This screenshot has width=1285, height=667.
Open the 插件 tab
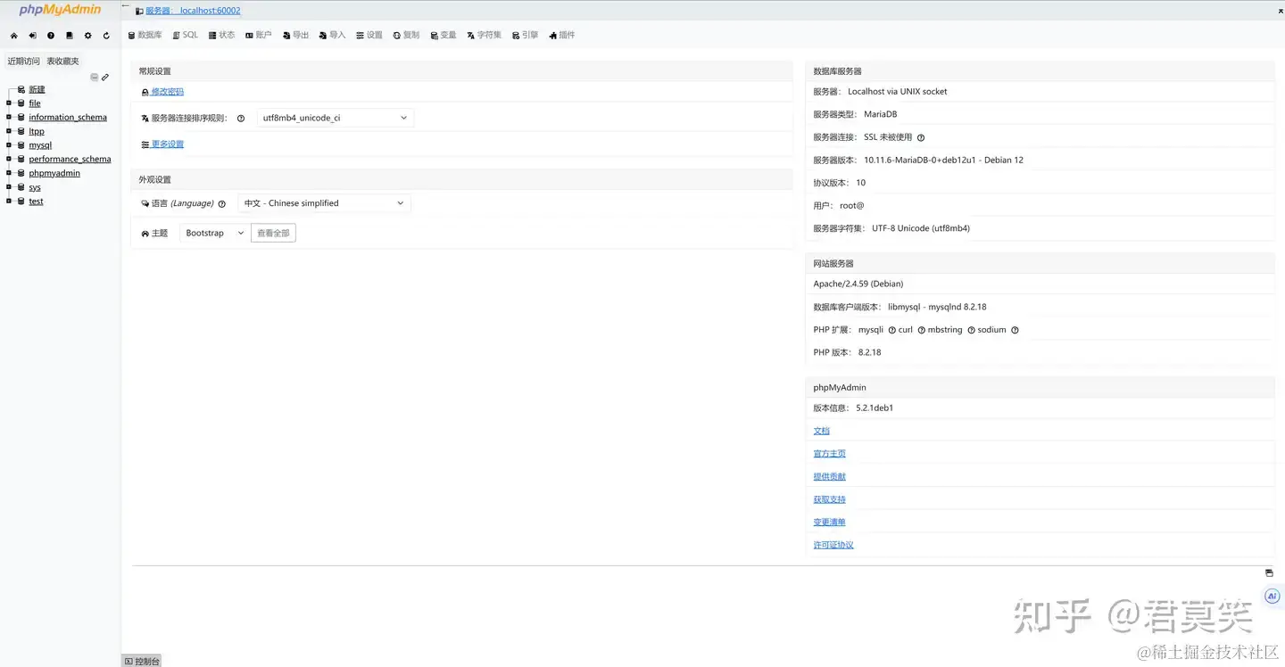click(x=562, y=36)
